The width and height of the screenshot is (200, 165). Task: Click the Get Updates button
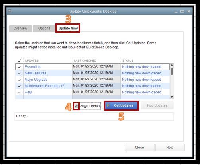tap(121, 105)
